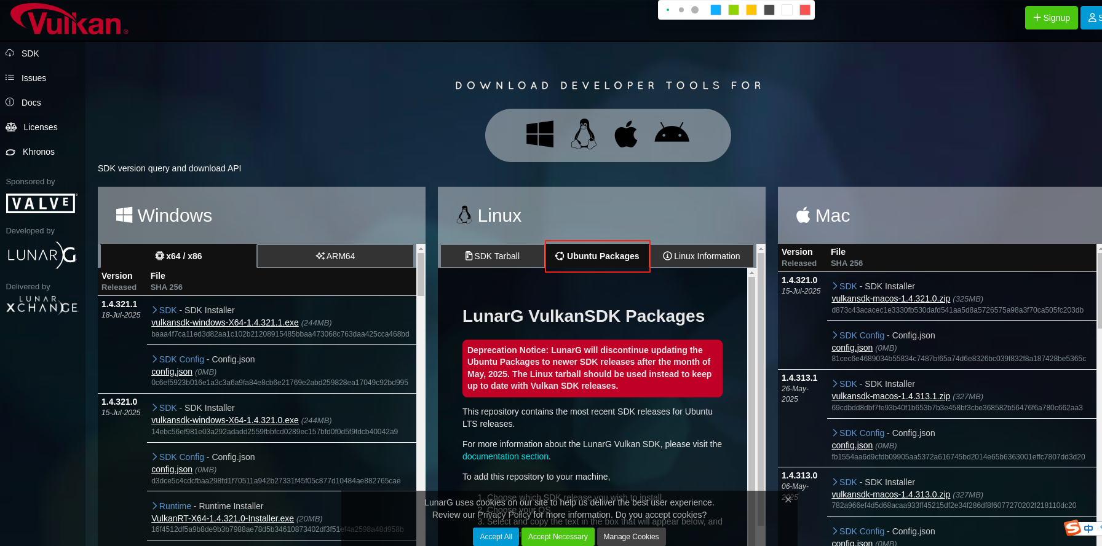The height and width of the screenshot is (546, 1102).
Task: Download vulkansdk-windows-X64-1.4.321.1.exe
Action: [225, 322]
